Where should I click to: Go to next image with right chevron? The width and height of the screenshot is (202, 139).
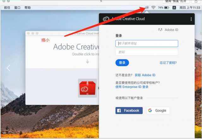194,68
